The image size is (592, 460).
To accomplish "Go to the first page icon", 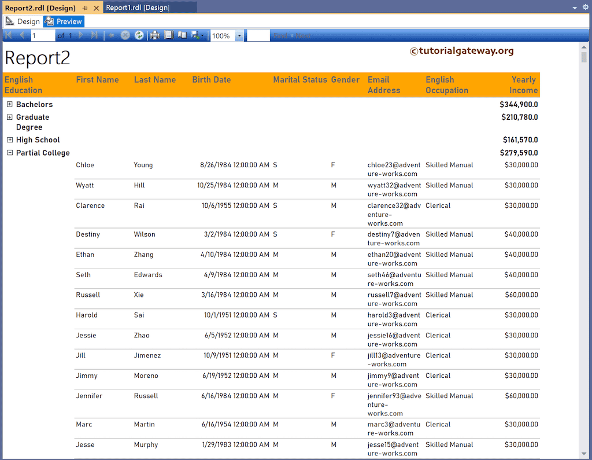I will 8,35.
